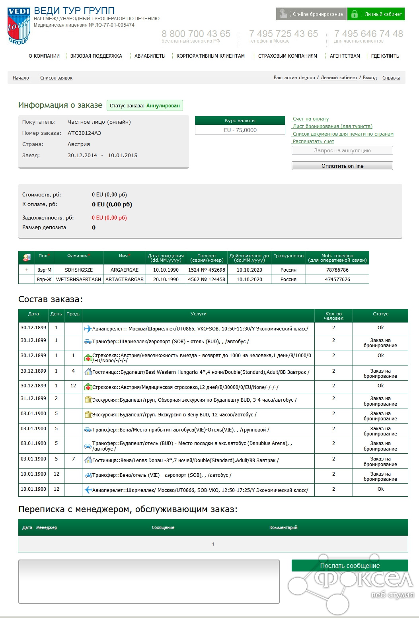Open the Счет на оплату link
This screenshot has height=618, width=419.
310,119
